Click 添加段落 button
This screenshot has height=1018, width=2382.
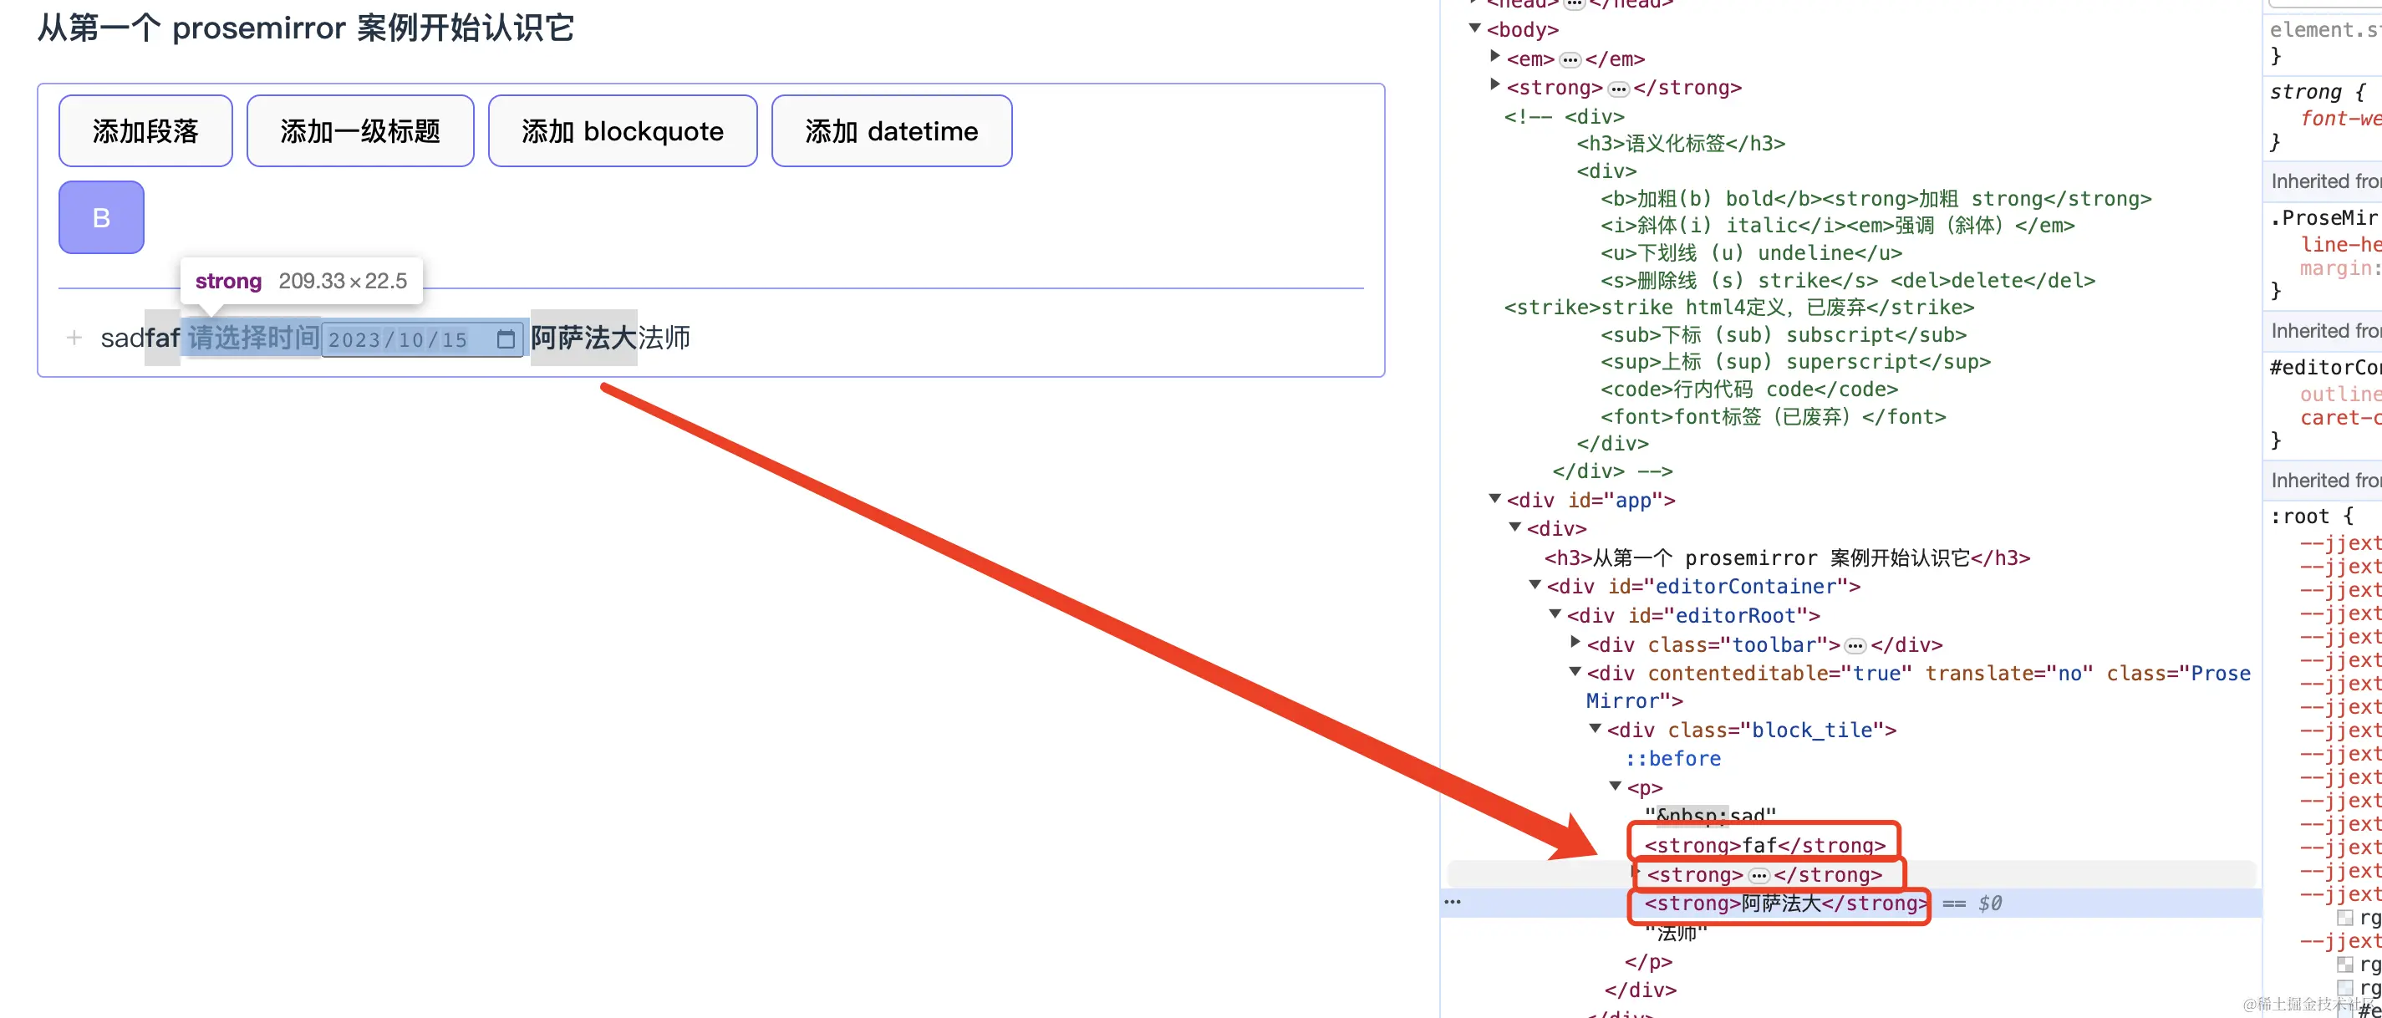(x=145, y=131)
